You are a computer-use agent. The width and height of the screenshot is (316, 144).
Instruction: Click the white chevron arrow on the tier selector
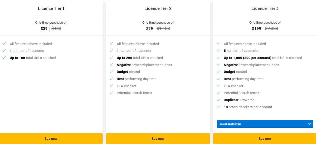(309, 124)
